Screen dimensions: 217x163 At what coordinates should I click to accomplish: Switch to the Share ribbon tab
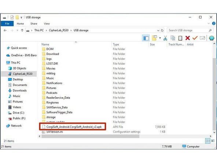(x=34, y=23)
